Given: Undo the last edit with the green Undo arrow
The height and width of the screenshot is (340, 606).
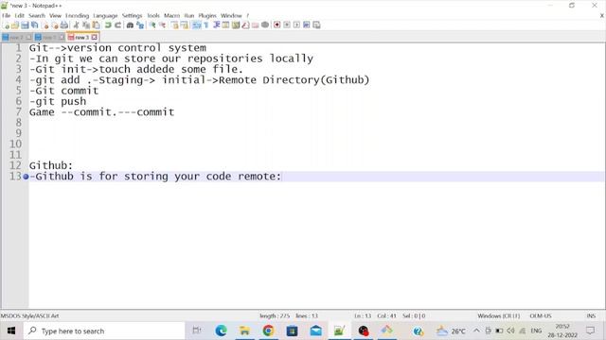Looking at the screenshot, I should pyautogui.click(x=108, y=25).
